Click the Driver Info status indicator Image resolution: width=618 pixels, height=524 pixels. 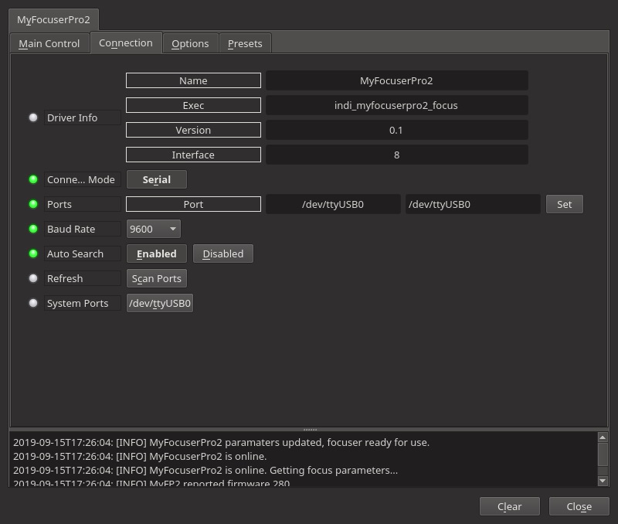tap(33, 117)
